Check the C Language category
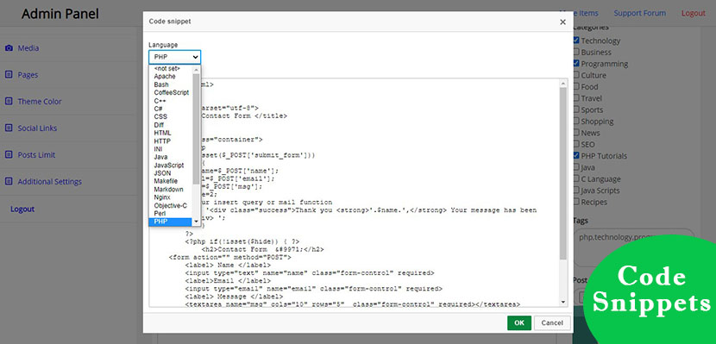The image size is (716, 344). tap(576, 178)
